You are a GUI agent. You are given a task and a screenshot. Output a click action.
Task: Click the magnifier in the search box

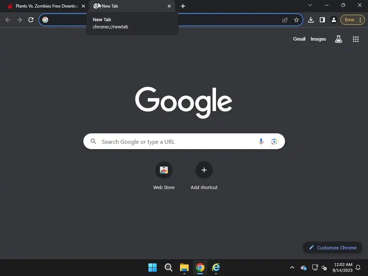point(93,141)
